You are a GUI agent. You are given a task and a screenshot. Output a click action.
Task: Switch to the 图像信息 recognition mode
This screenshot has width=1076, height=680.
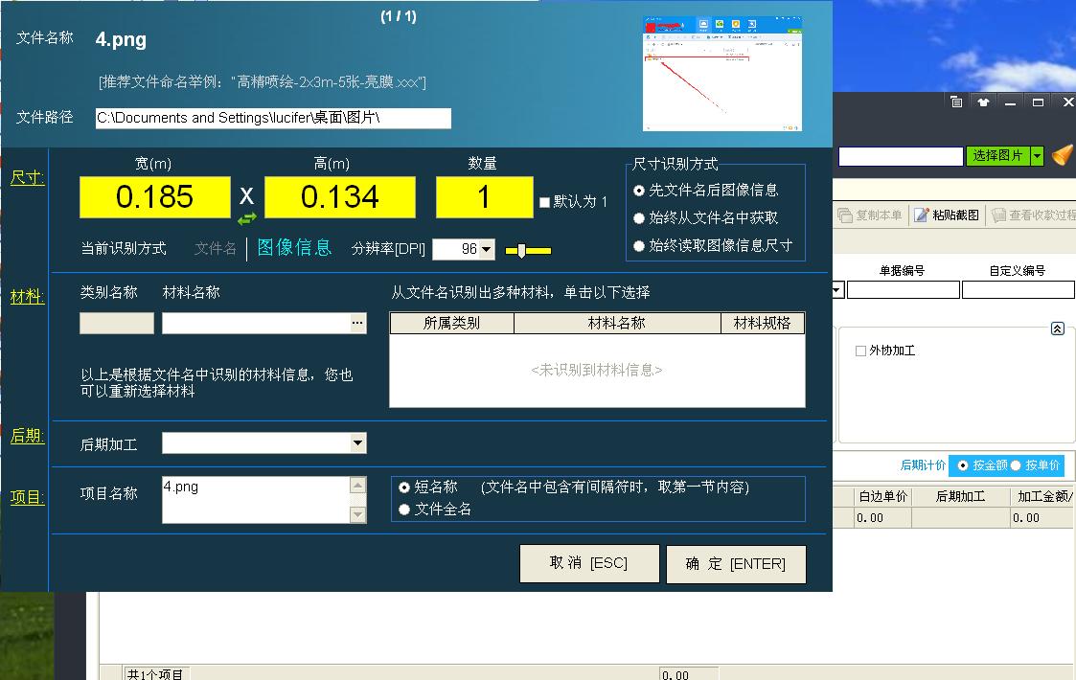tap(299, 249)
